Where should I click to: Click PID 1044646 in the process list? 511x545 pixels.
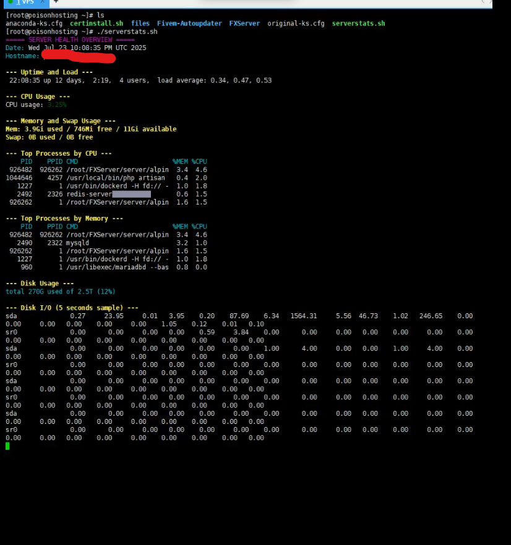(x=19, y=178)
